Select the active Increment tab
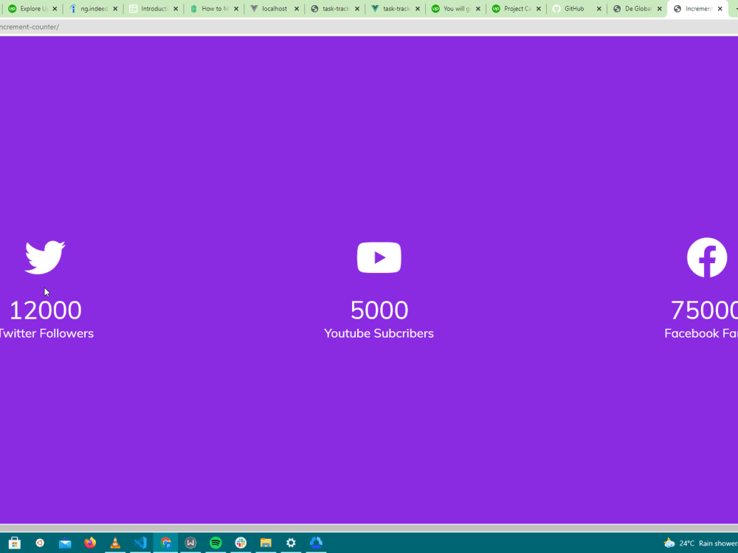 pos(697,8)
